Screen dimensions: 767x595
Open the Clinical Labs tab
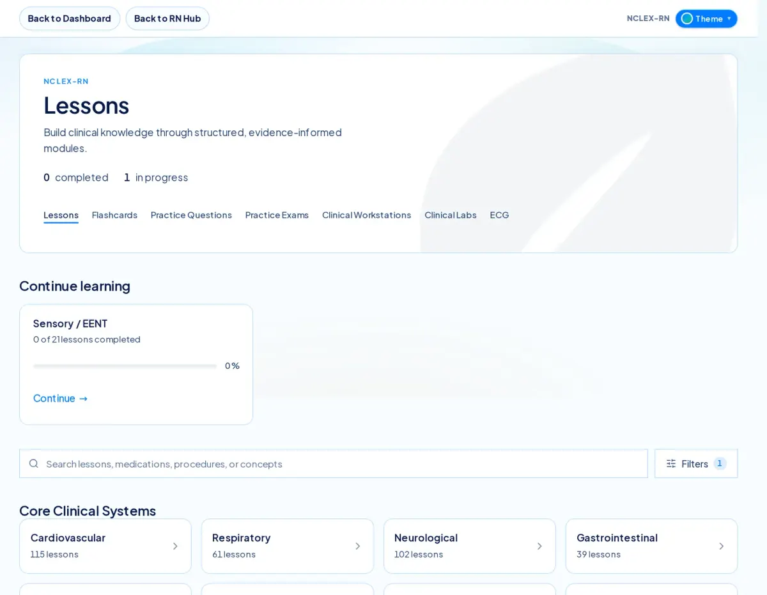coord(451,215)
